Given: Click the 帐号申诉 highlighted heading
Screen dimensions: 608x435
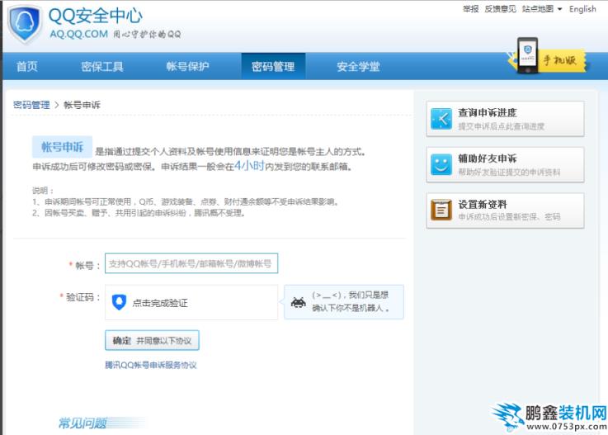Looking at the screenshot, I should [x=62, y=147].
